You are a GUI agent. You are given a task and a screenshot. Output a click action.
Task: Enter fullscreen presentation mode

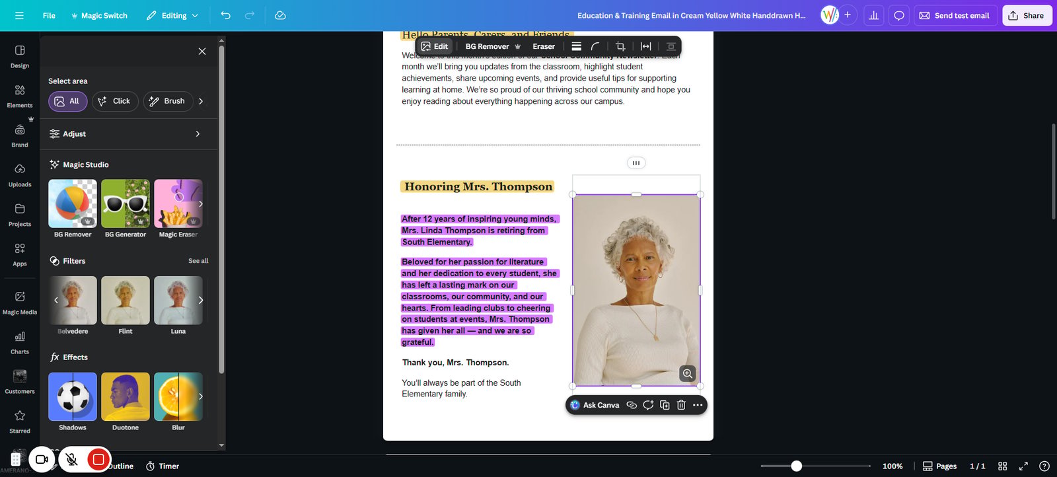1023,466
